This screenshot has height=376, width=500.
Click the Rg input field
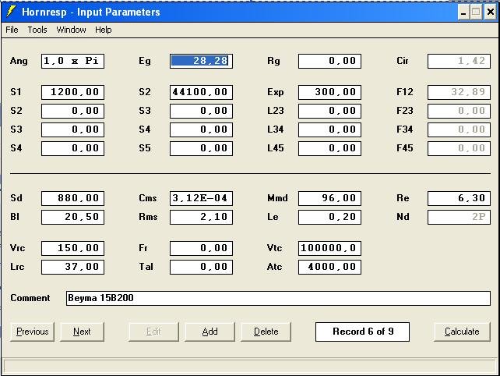click(329, 61)
